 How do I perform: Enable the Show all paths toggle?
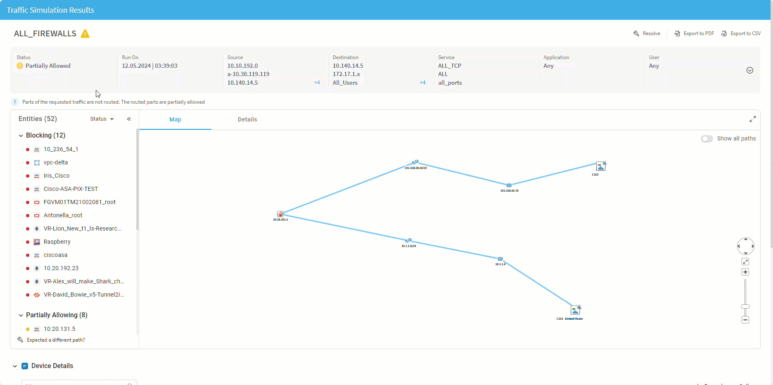tap(707, 139)
